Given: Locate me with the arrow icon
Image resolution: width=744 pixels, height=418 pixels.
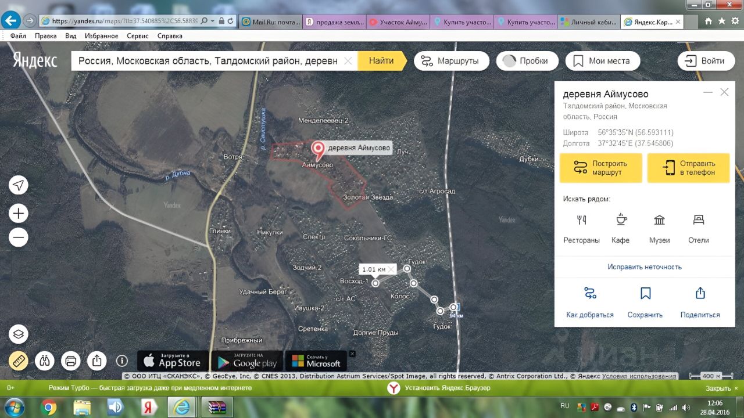Looking at the screenshot, I should (x=19, y=185).
